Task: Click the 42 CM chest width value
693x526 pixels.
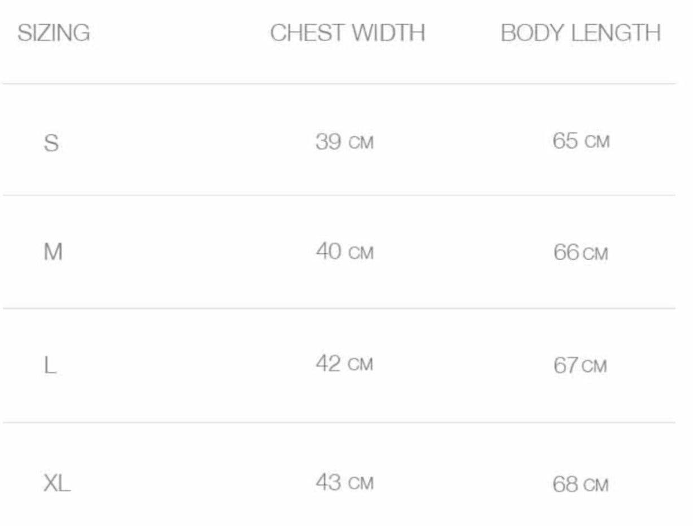Action: 345,364
